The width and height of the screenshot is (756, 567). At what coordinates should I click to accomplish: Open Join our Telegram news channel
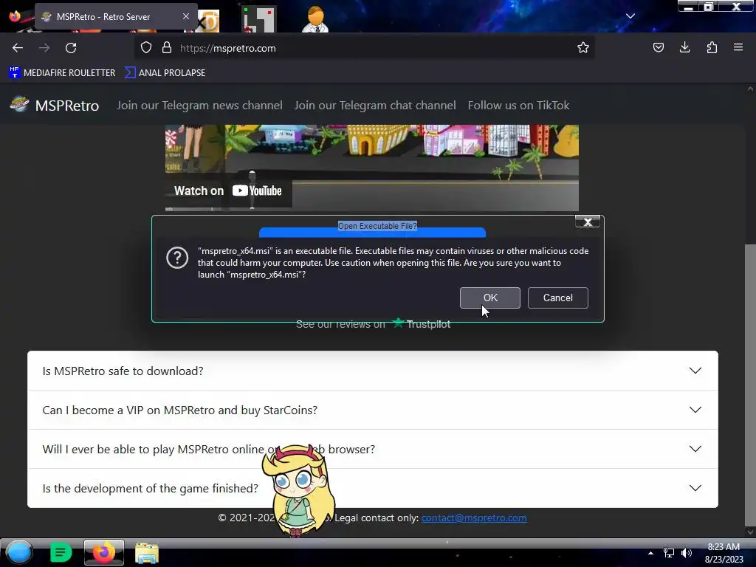tap(199, 106)
